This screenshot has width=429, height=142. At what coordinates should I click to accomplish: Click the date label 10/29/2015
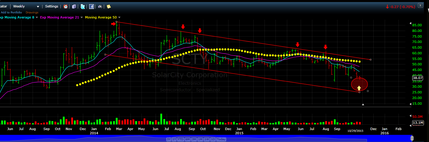tap(355, 131)
